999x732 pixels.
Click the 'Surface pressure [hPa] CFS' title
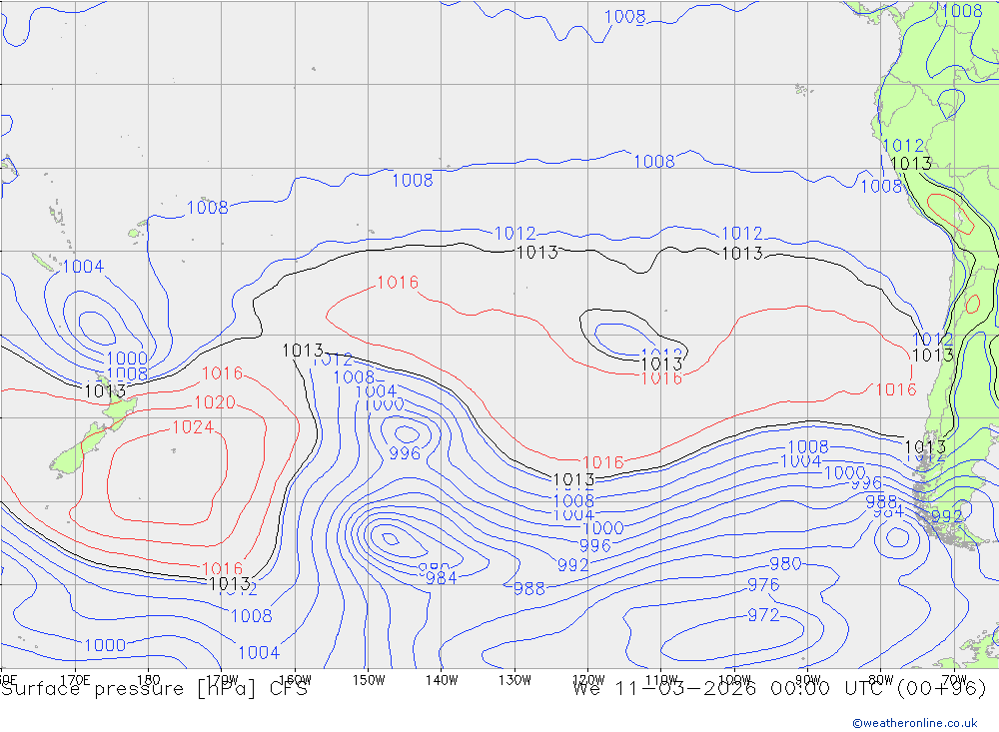[x=154, y=689]
